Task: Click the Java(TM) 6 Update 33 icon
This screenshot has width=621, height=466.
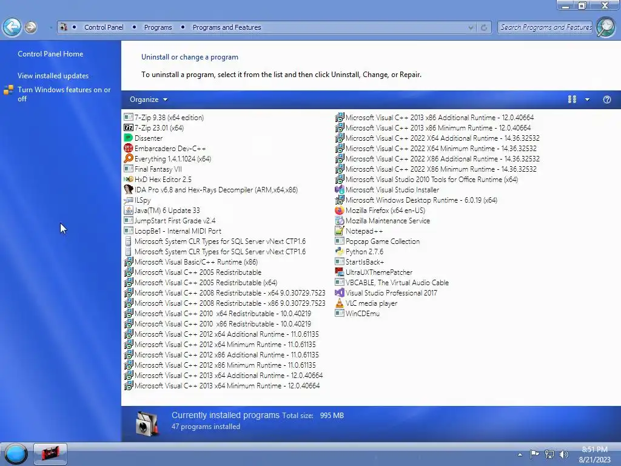Action: tap(129, 210)
